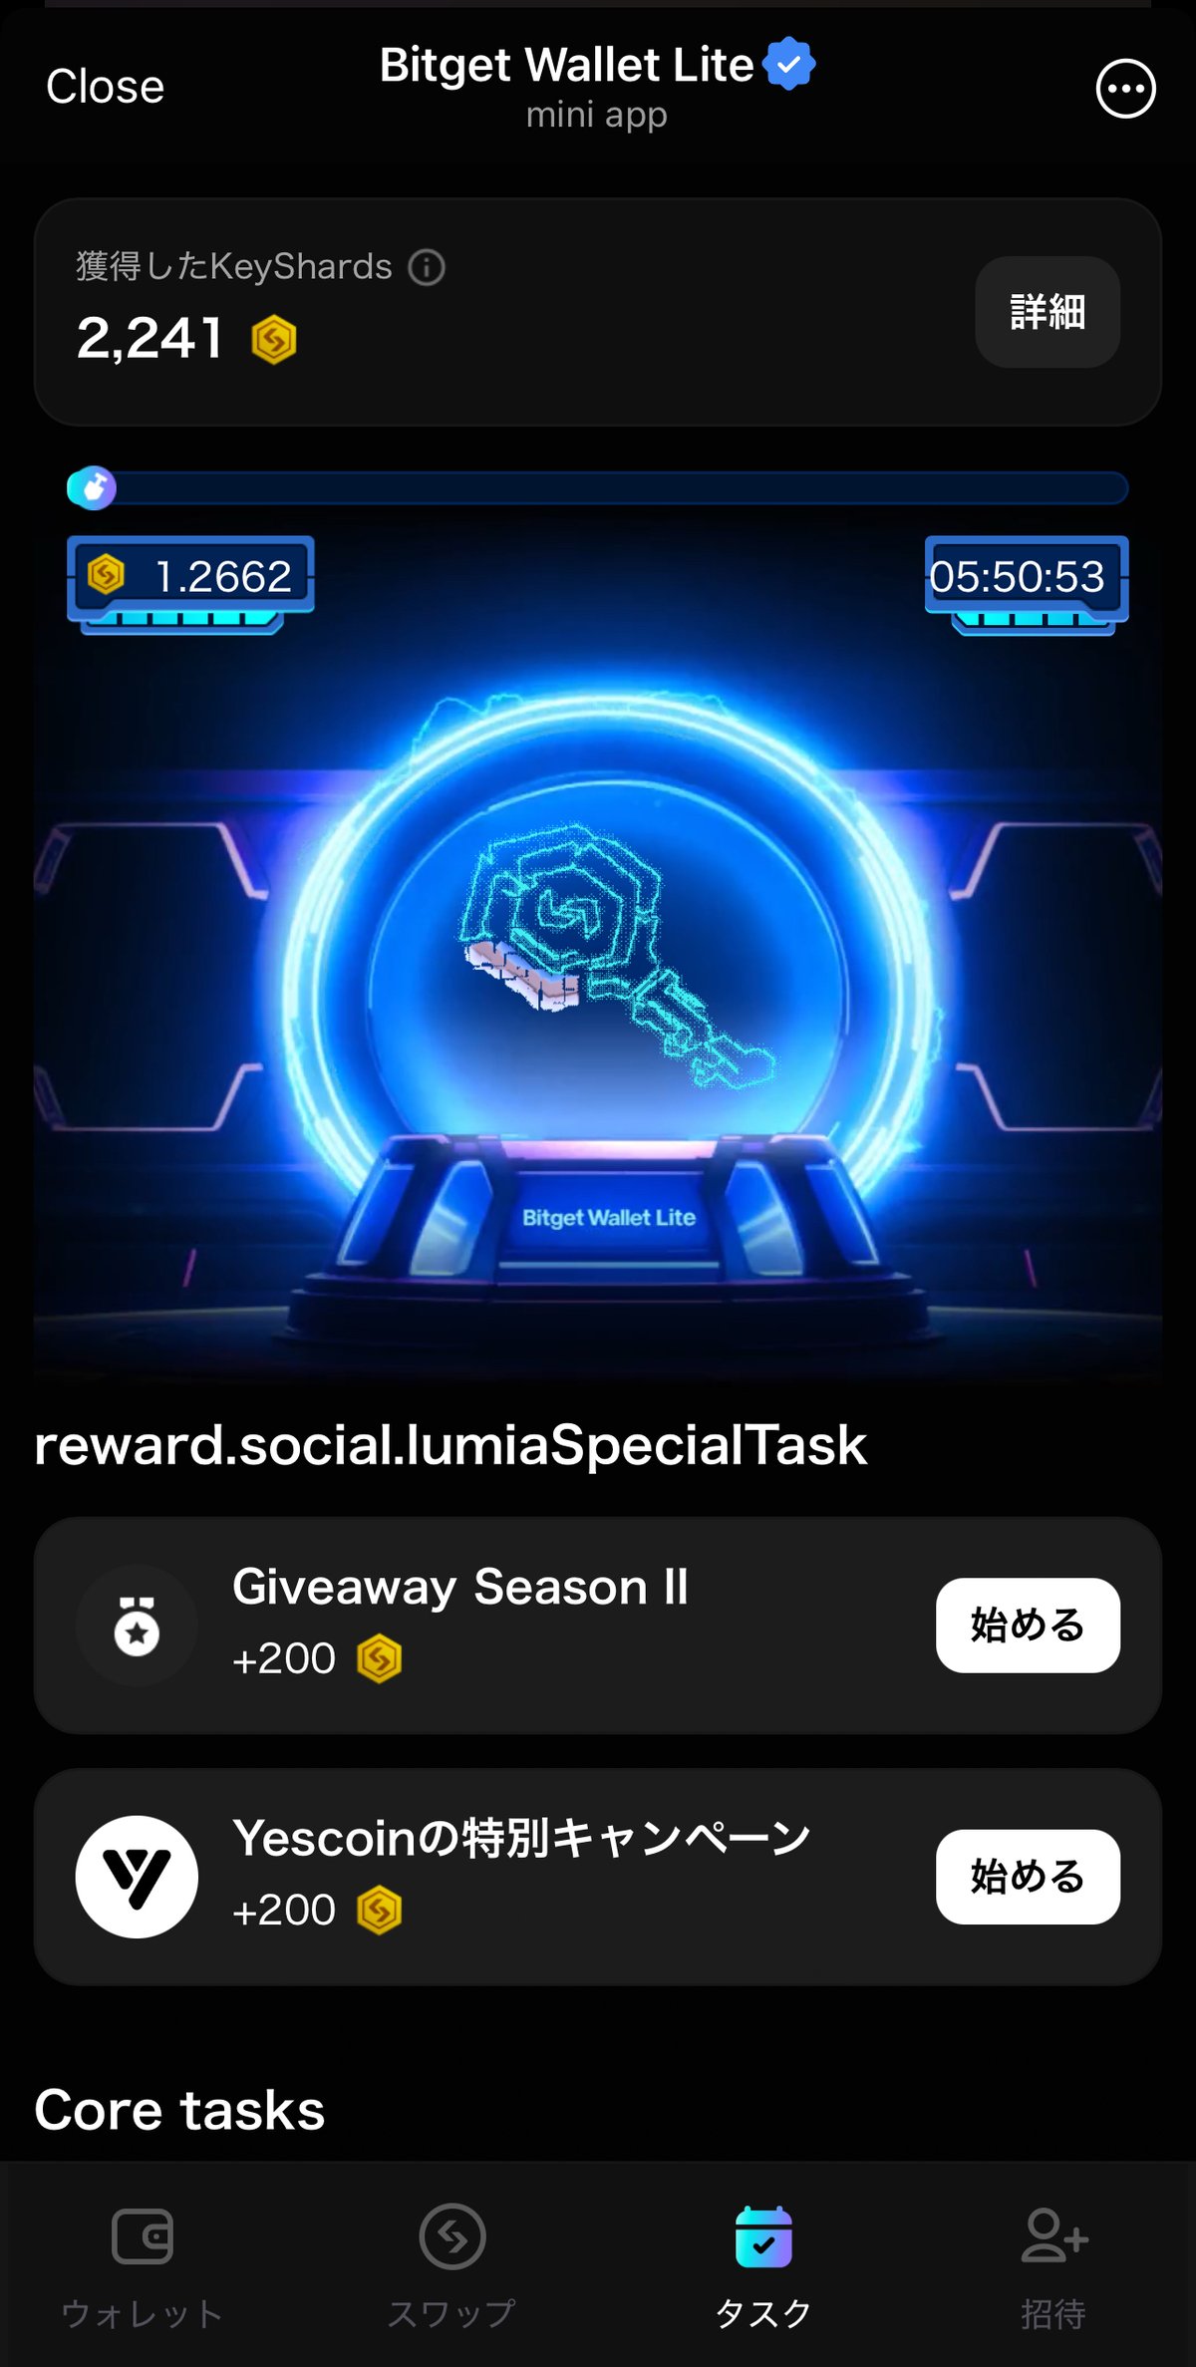Click the 詳細 details button
Screen dimensions: 1196x2367
pyautogui.click(x=1047, y=312)
